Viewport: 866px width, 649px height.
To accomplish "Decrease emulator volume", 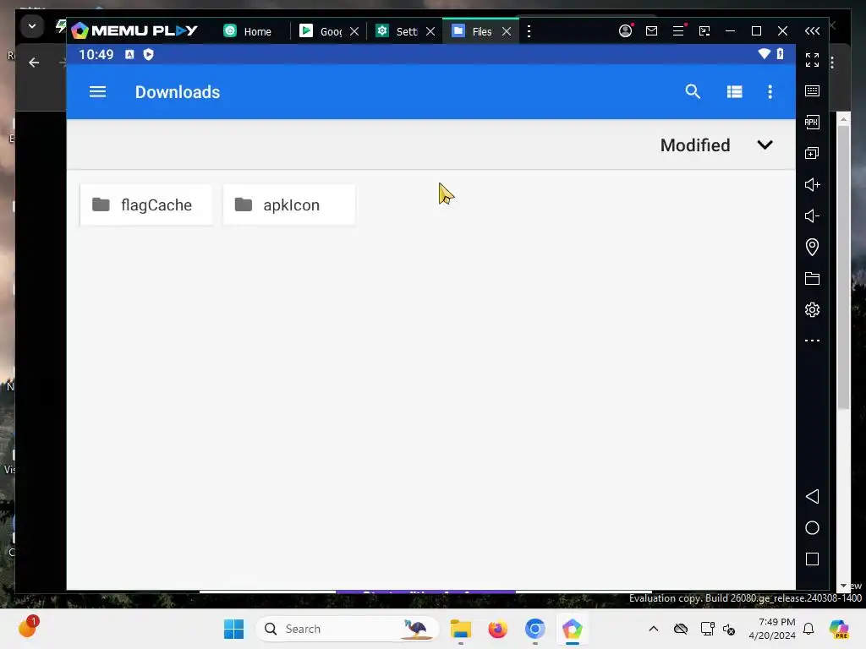I will click(x=812, y=215).
